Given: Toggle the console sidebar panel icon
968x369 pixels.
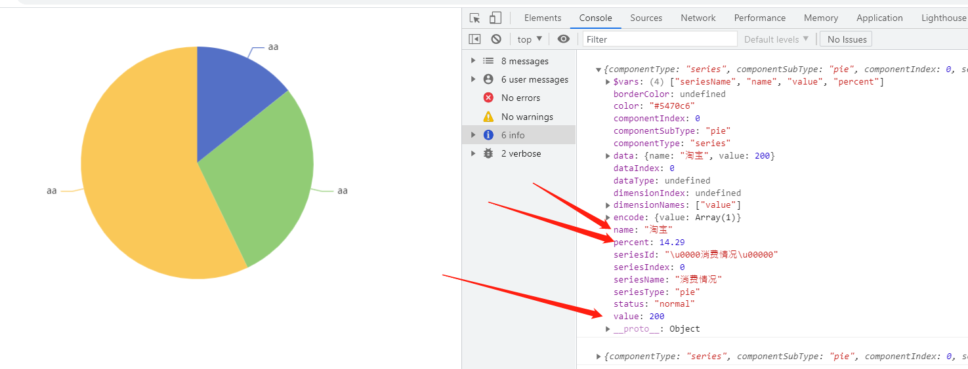Looking at the screenshot, I should click(474, 39).
